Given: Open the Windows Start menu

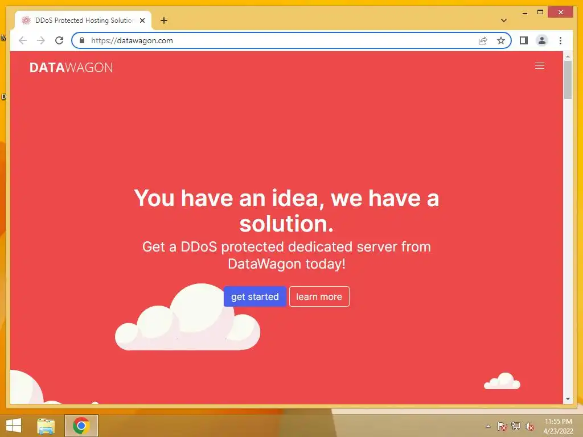Looking at the screenshot, I should click(x=14, y=426).
